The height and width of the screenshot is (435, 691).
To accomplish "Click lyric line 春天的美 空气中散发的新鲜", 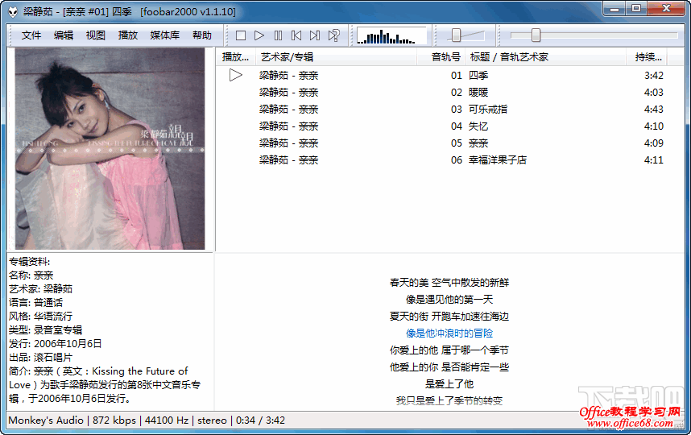I will click(449, 283).
